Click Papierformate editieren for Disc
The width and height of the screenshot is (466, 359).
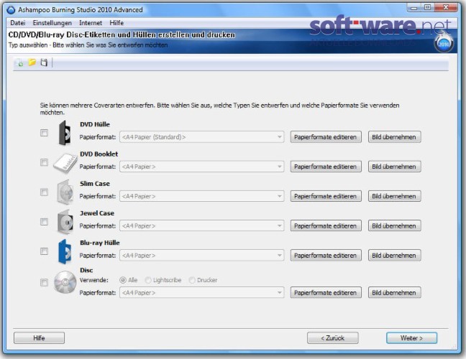click(326, 292)
